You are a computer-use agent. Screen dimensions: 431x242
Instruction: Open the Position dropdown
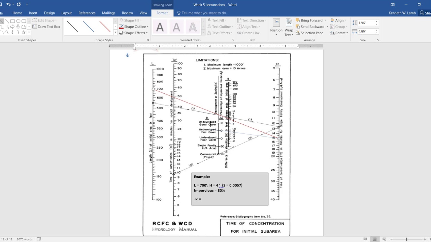276,28
